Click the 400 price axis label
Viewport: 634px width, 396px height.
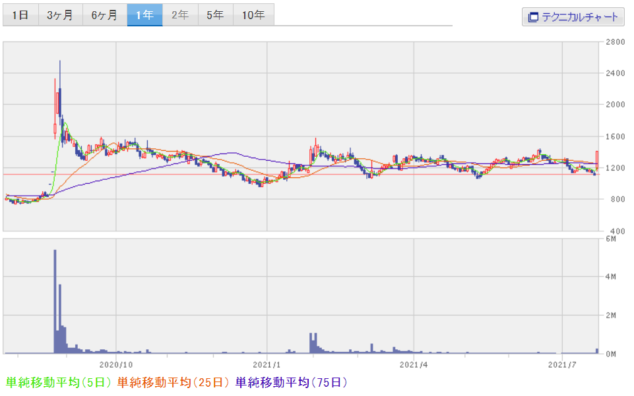[618, 231]
